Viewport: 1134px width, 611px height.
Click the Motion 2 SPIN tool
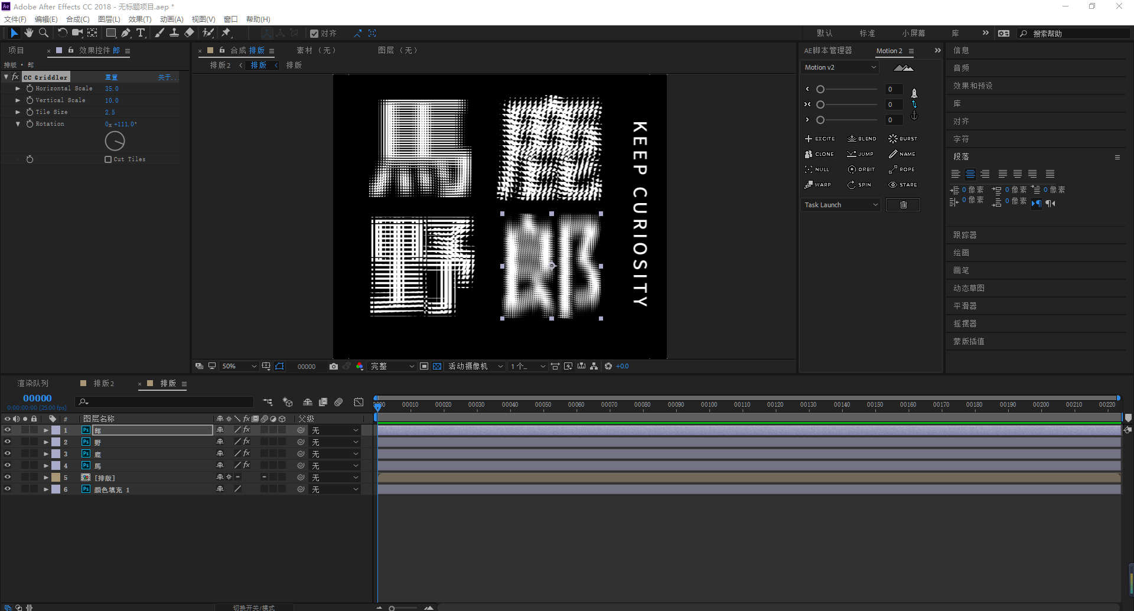pyautogui.click(x=859, y=185)
